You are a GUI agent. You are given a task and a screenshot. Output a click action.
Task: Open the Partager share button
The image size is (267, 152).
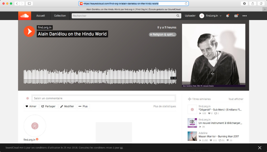click(48, 106)
